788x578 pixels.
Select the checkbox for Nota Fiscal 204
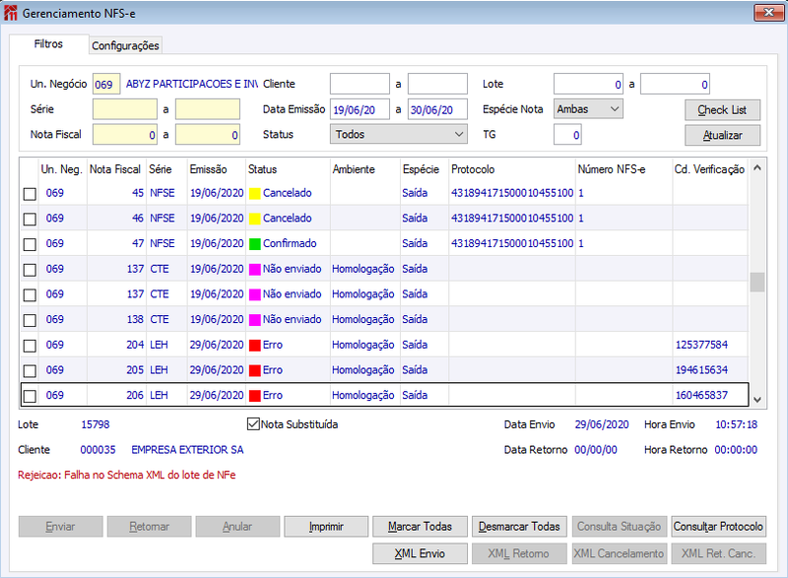click(x=30, y=346)
